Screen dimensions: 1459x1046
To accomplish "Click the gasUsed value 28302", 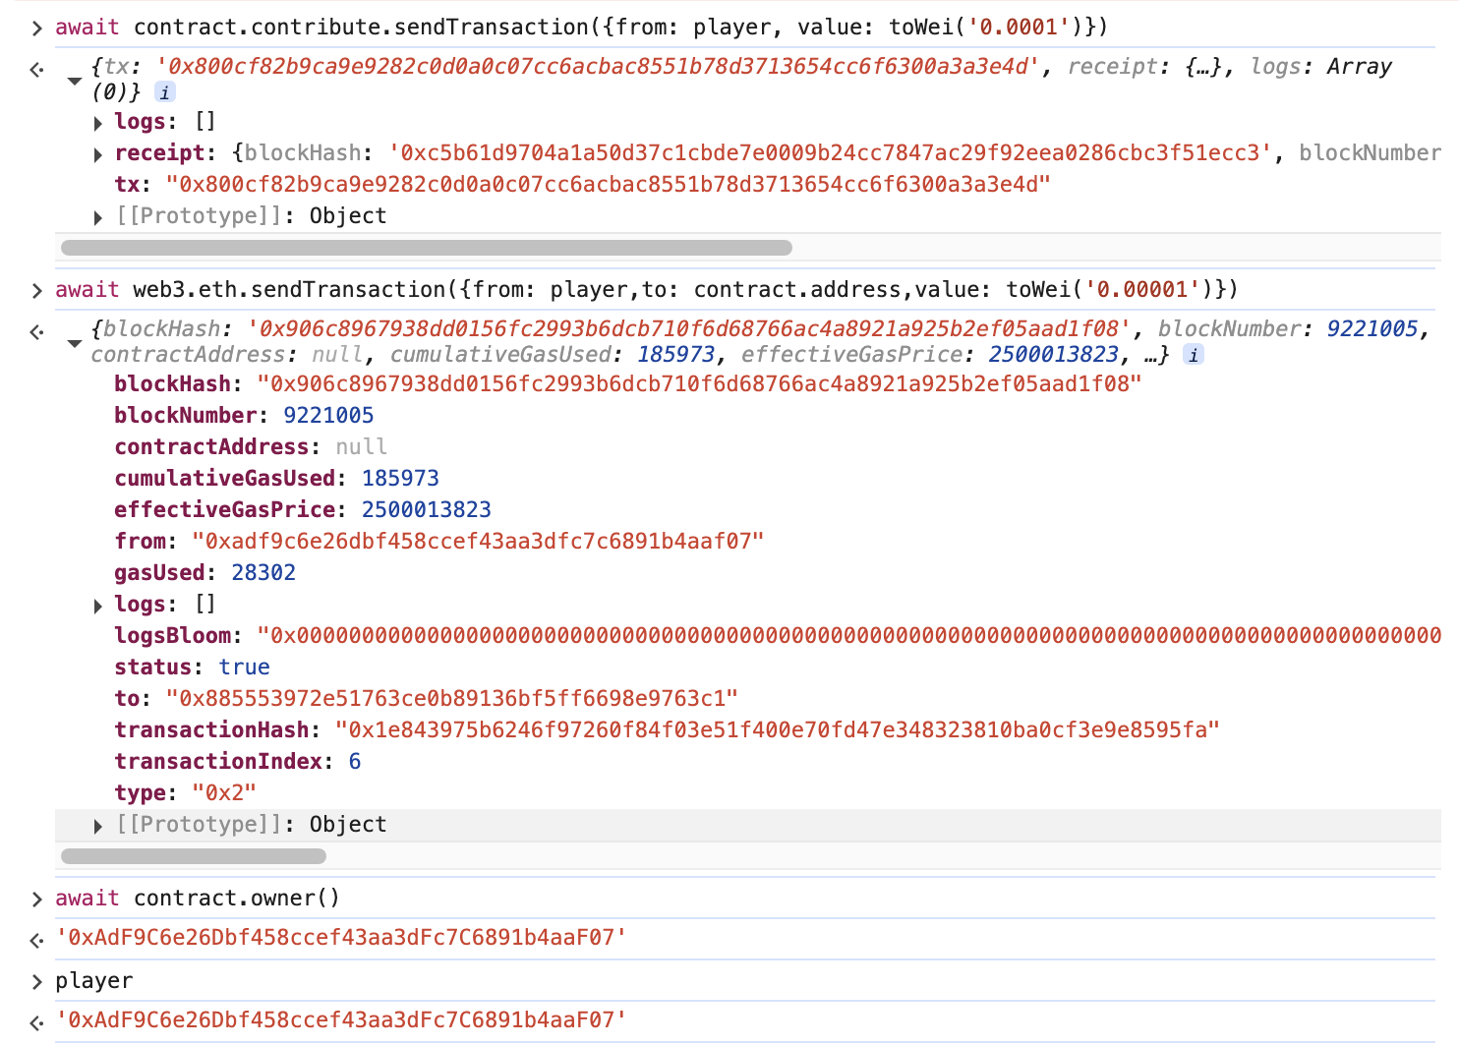I will pyautogui.click(x=263, y=572).
